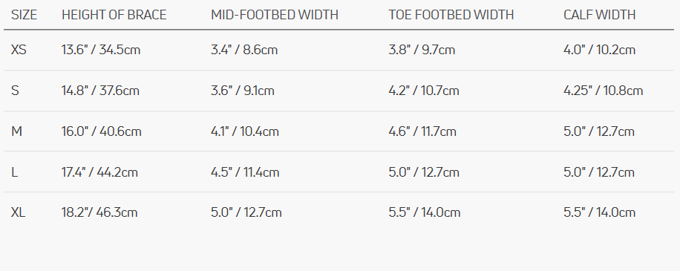680x271 pixels.
Task: Click the 5.5" / 14.0cm toe footbed cell
Action: click(424, 212)
